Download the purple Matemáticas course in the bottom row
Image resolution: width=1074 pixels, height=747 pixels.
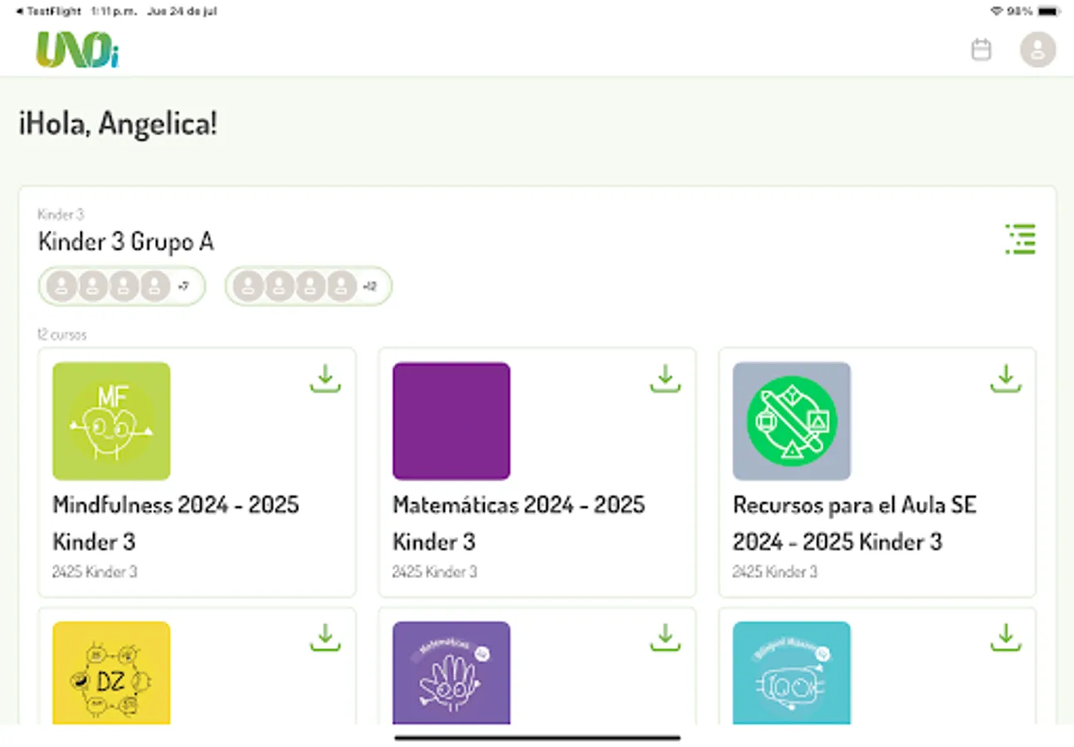pyautogui.click(x=665, y=637)
